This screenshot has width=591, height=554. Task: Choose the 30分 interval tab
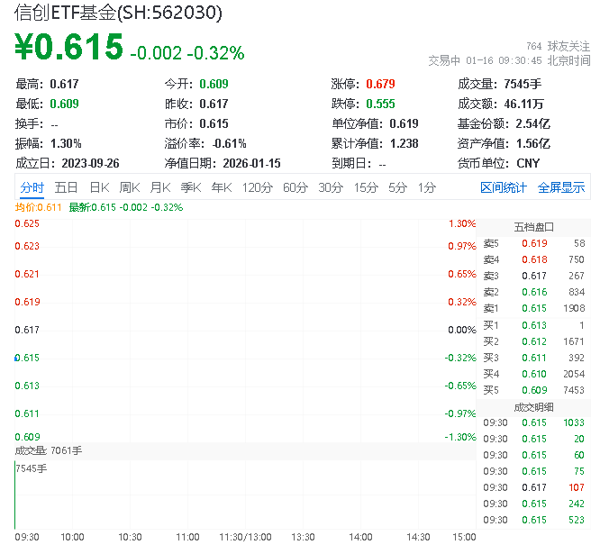pos(331,187)
